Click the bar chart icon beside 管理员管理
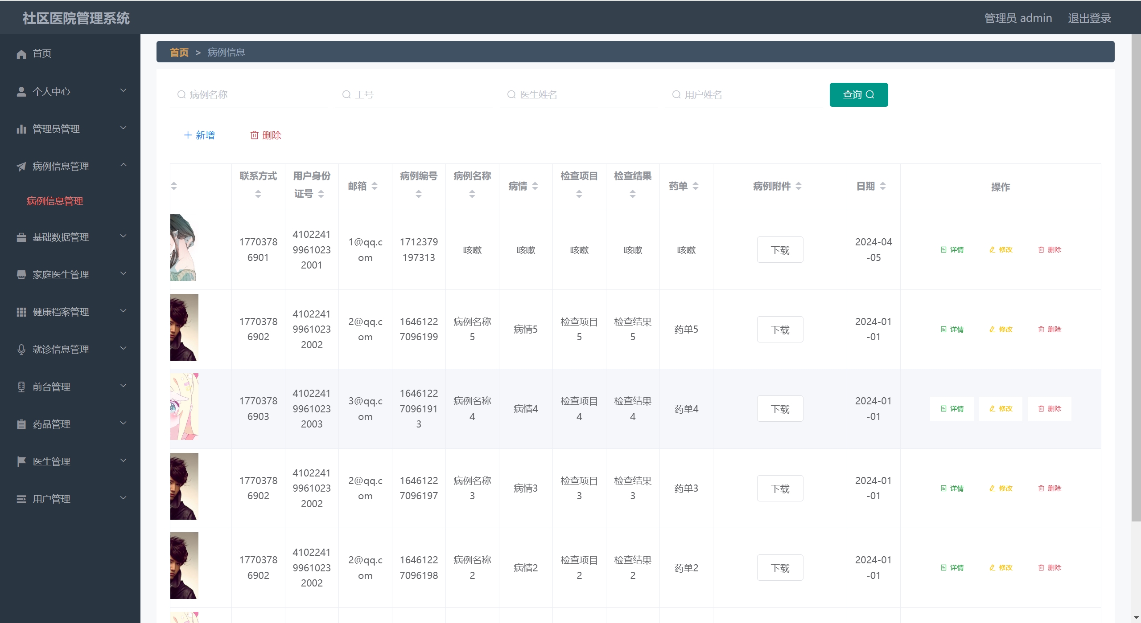Image resolution: width=1141 pixels, height=623 pixels. (x=21, y=129)
